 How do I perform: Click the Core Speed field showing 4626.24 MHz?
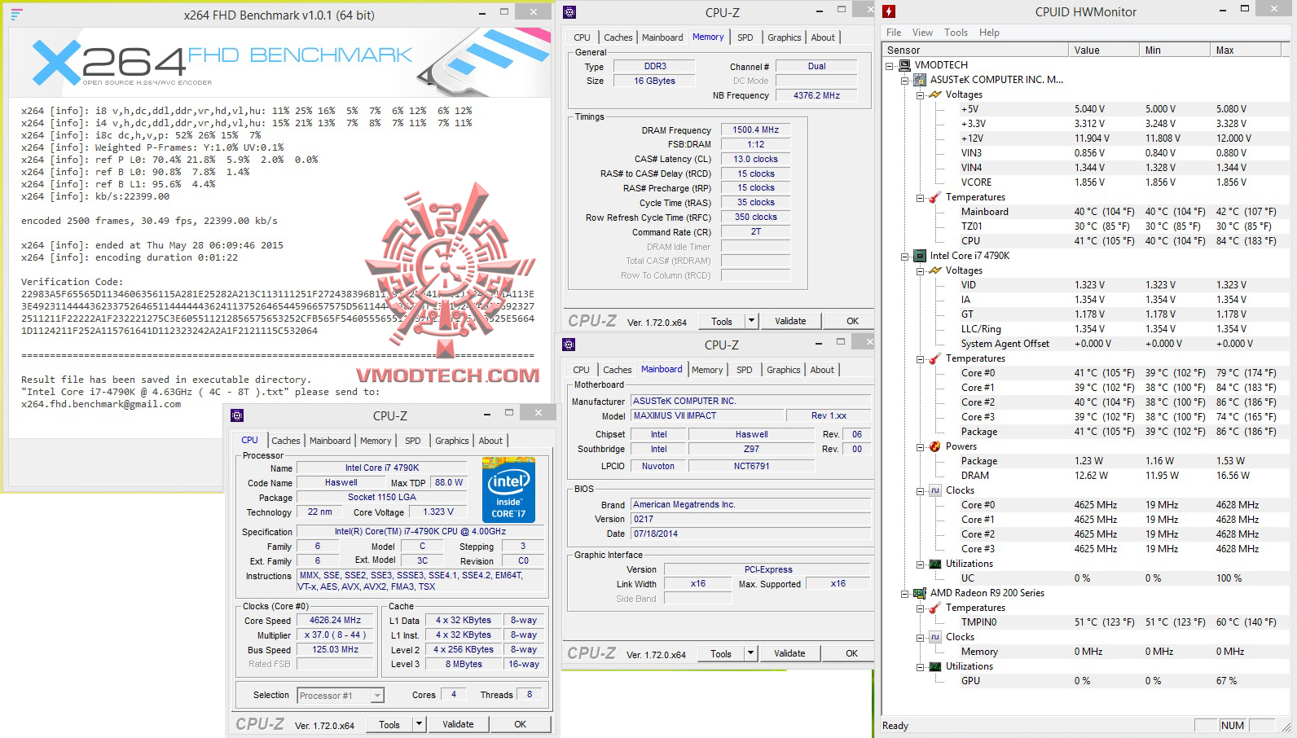pyautogui.click(x=335, y=621)
